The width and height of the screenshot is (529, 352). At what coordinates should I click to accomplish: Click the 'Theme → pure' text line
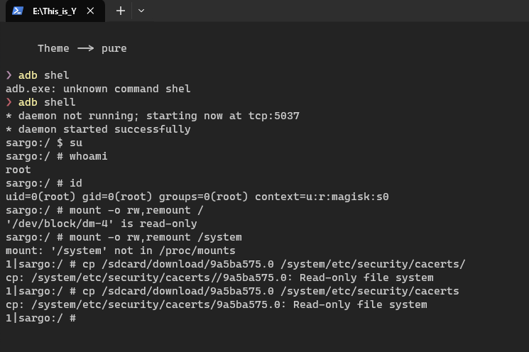pyautogui.click(x=82, y=48)
